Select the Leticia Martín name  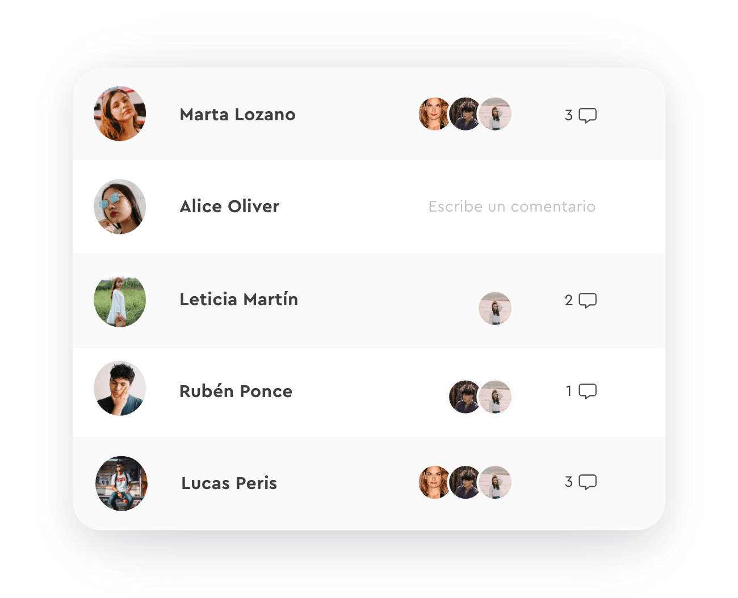coord(238,300)
